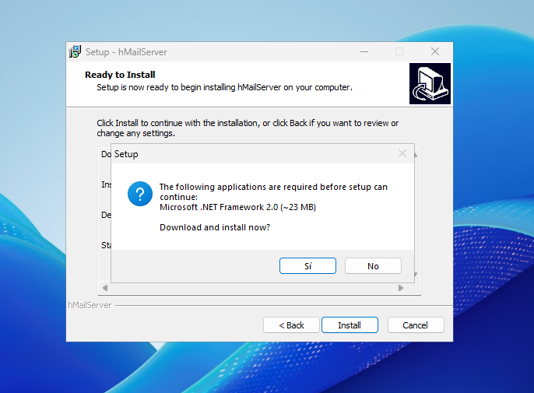Image resolution: width=534 pixels, height=393 pixels.
Task: Cancel the hMailServer setup
Action: point(416,325)
